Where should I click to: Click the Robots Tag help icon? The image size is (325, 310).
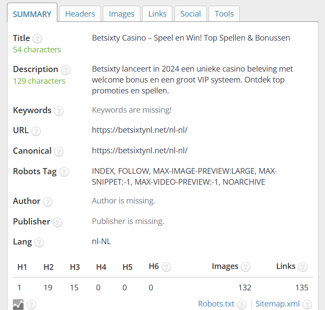[64, 172]
